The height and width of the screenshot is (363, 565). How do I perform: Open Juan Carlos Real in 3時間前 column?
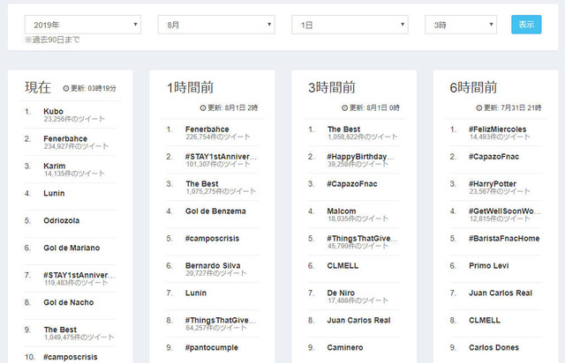[x=358, y=320]
